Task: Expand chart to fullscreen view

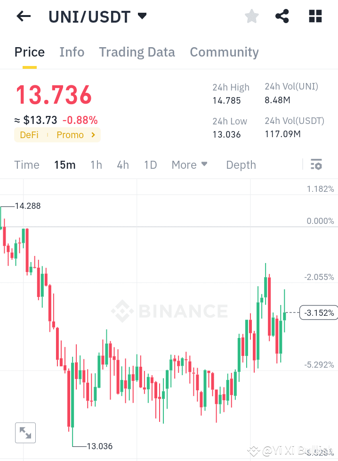Action: (x=25, y=433)
